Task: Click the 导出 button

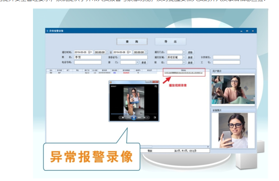Action: (x=170, y=41)
